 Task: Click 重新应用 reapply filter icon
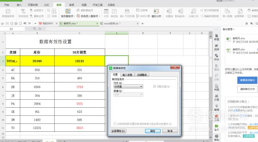[x=31, y=16]
